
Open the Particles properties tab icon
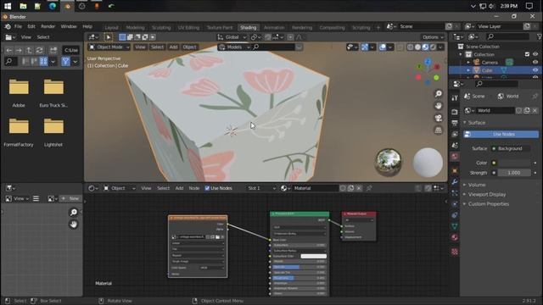coord(455,193)
